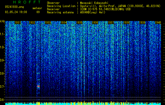The height and width of the screenshot is (105, 165).
Task: Click the A504HB(yagi 4el) antenna text
Action: [93, 12]
